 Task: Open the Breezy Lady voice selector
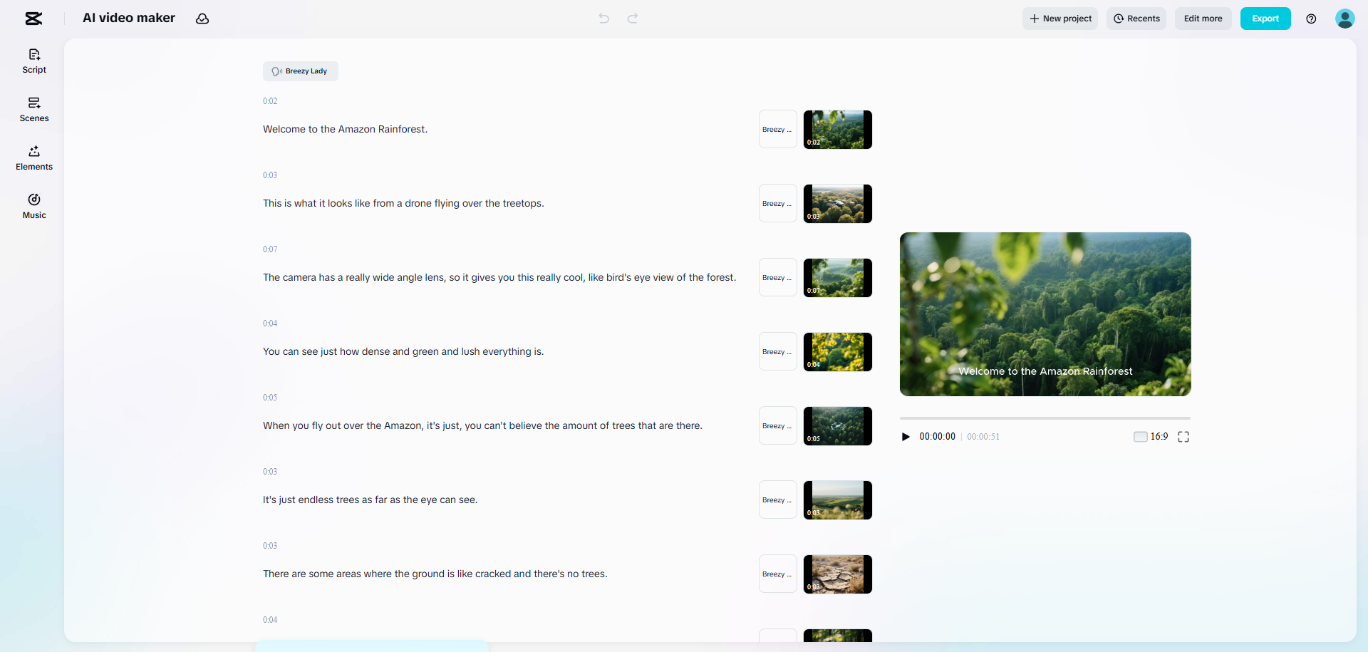300,71
